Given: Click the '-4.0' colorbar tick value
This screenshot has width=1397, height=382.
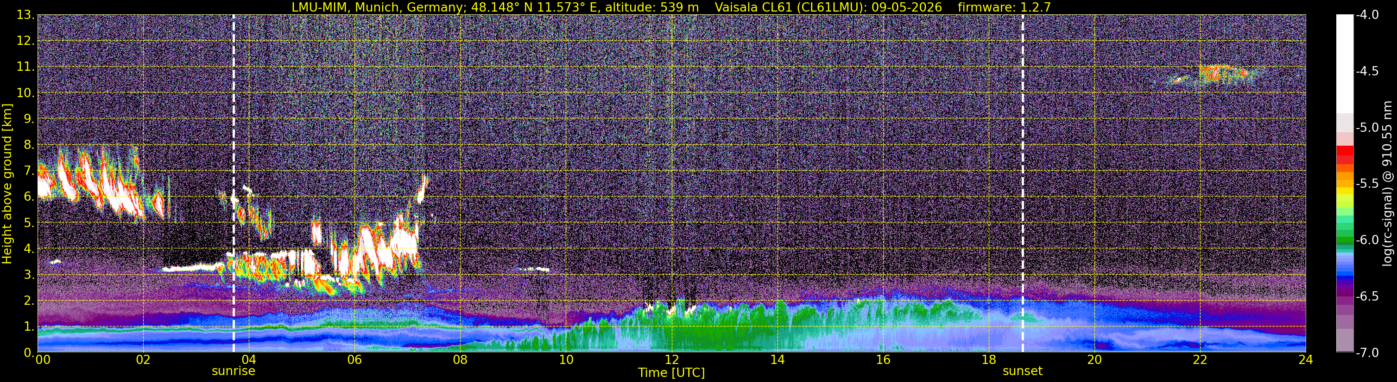Looking at the screenshot, I should coord(1367,15).
